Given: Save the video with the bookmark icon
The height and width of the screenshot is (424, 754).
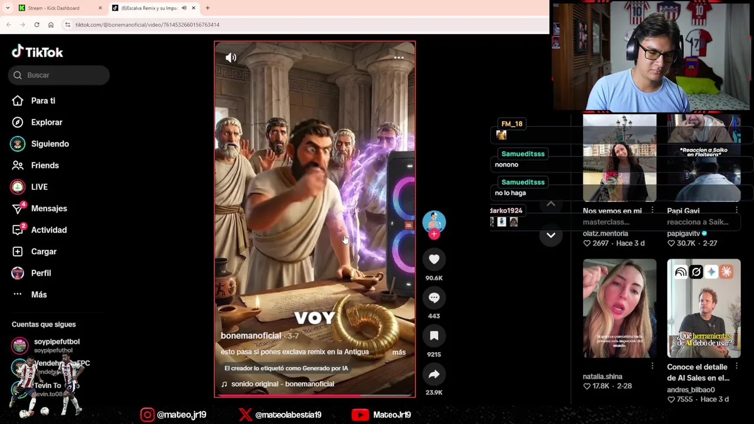Looking at the screenshot, I should (x=434, y=336).
